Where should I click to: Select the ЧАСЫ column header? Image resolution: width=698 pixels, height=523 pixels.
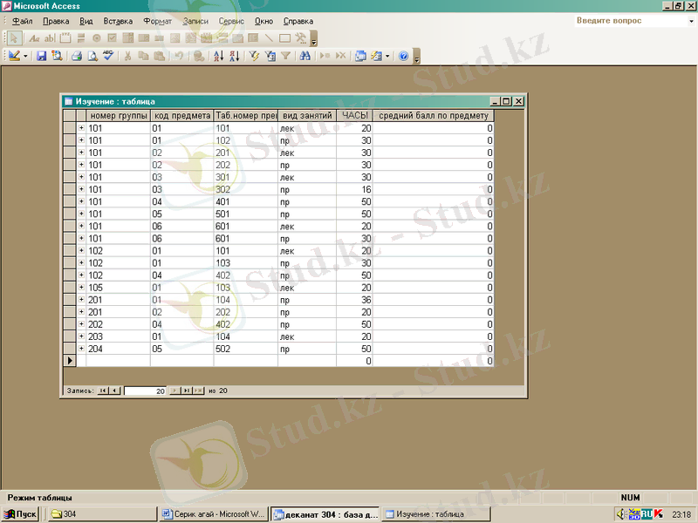(354, 115)
